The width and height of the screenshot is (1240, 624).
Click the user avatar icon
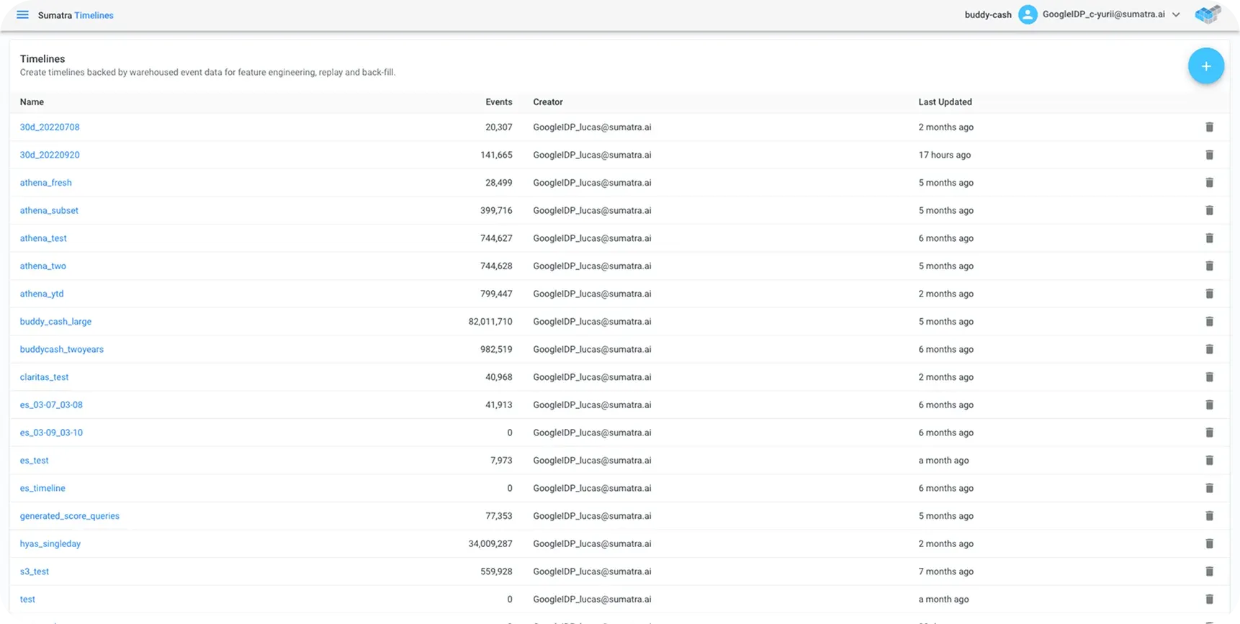1028,15
